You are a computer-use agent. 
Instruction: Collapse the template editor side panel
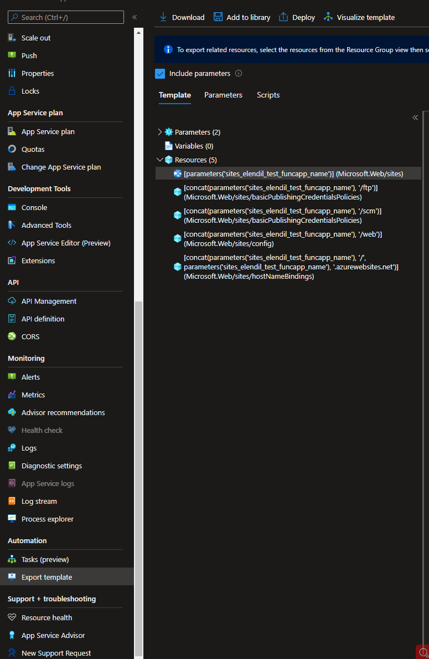[x=415, y=118]
